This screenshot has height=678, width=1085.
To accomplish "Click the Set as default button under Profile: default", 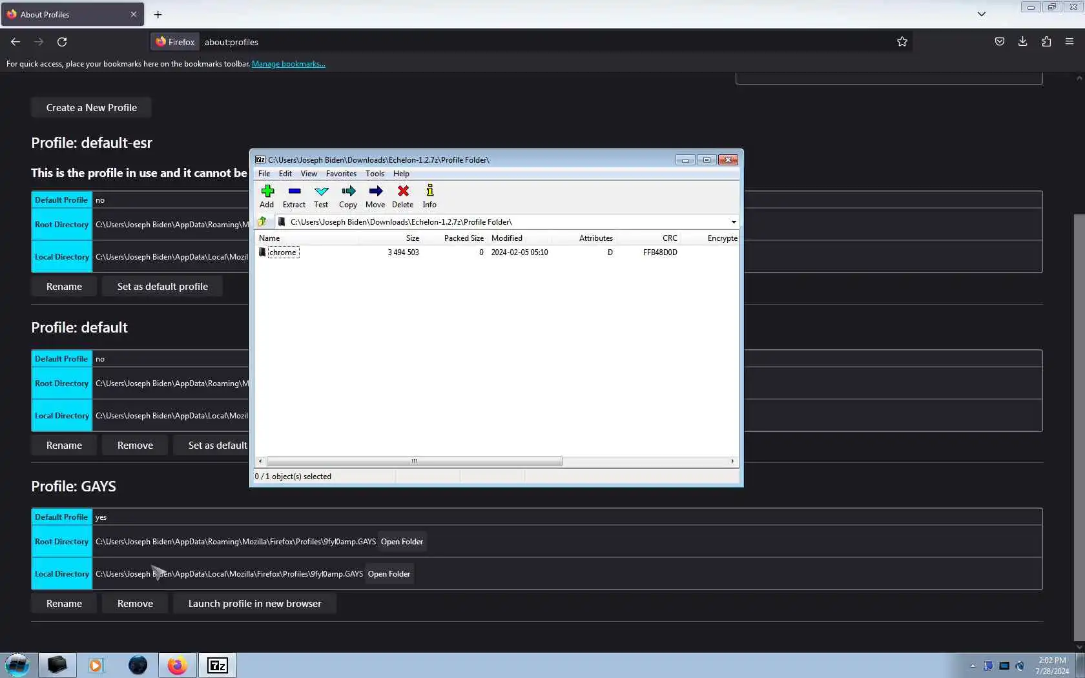I will [212, 446].
